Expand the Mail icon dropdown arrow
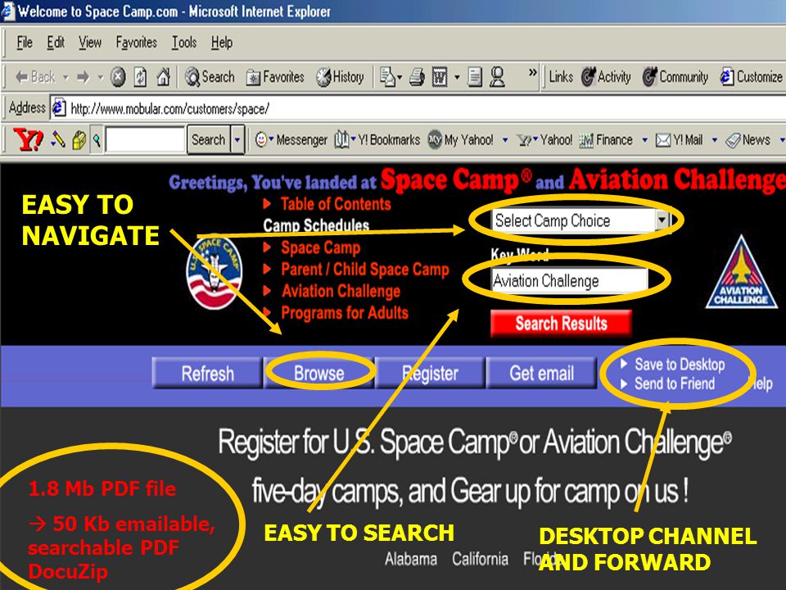Image resolution: width=786 pixels, height=590 pixels. (400, 78)
